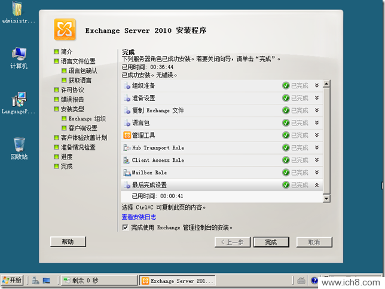Click green check beside Hub Transport Role
The width and height of the screenshot is (385, 289).
286,147
